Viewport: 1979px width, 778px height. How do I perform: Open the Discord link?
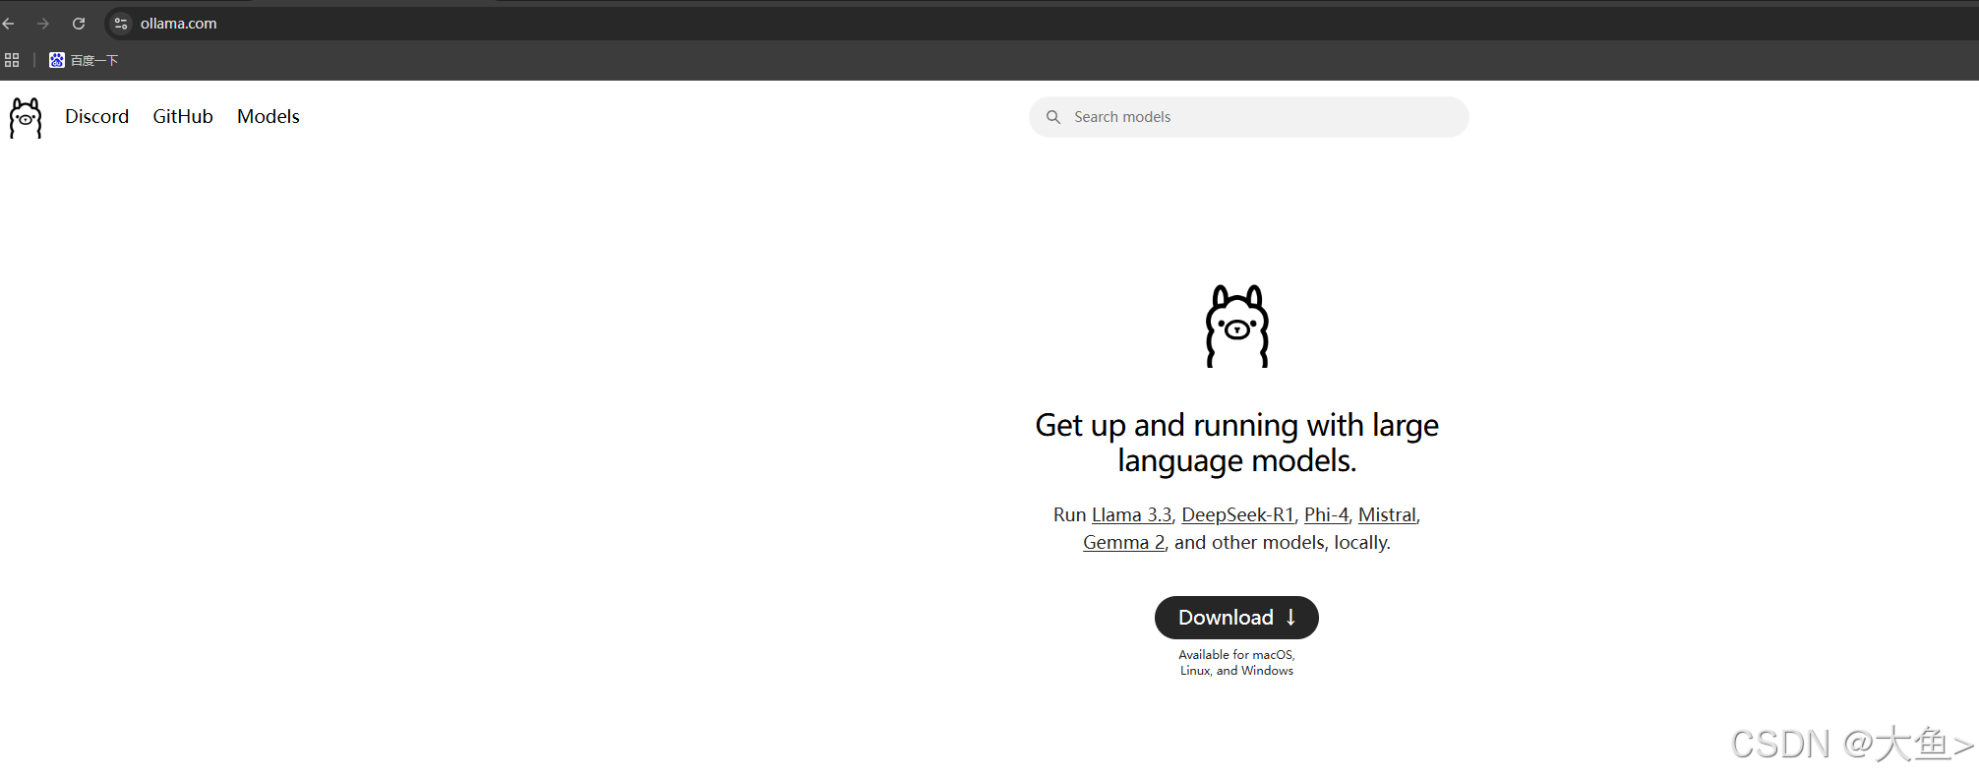[96, 116]
